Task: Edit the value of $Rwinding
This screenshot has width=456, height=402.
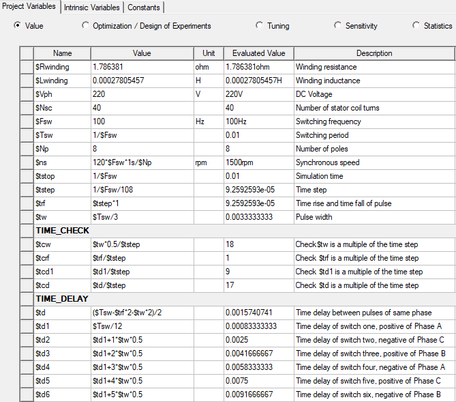Action: (x=142, y=67)
